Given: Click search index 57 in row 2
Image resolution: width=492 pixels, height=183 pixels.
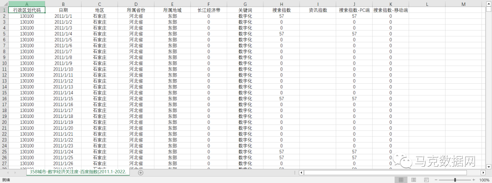Looking at the screenshot, I should [282, 16].
